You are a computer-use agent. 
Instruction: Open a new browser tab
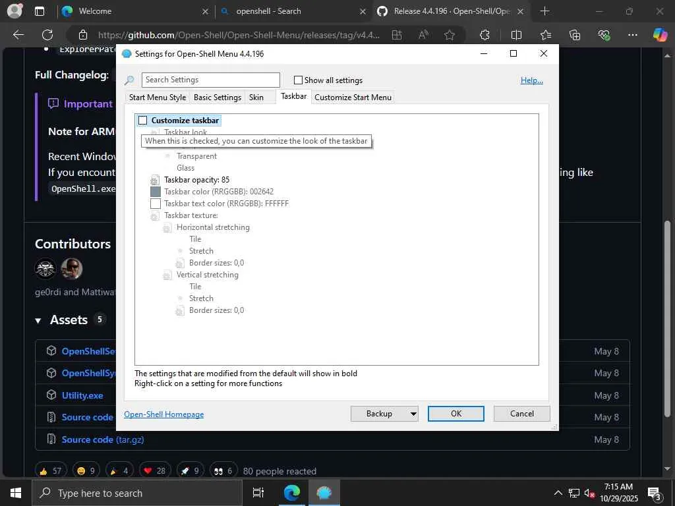point(544,11)
